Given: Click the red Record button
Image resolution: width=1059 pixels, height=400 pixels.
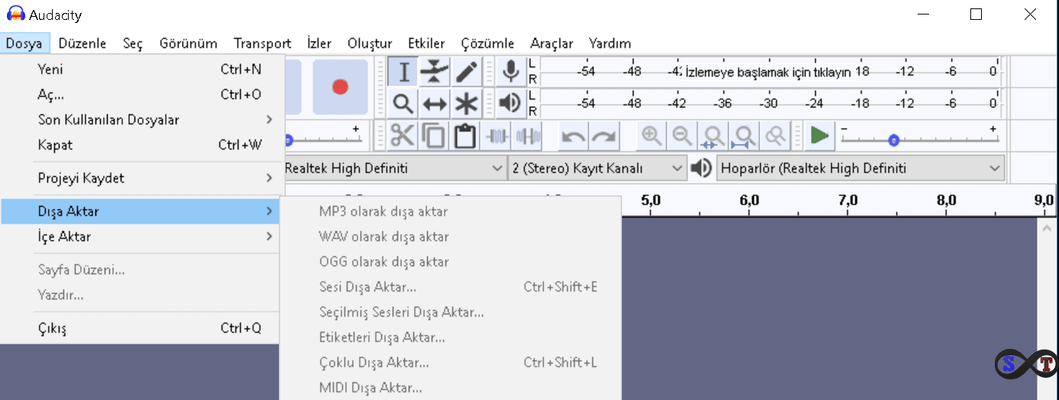Looking at the screenshot, I should 340,87.
